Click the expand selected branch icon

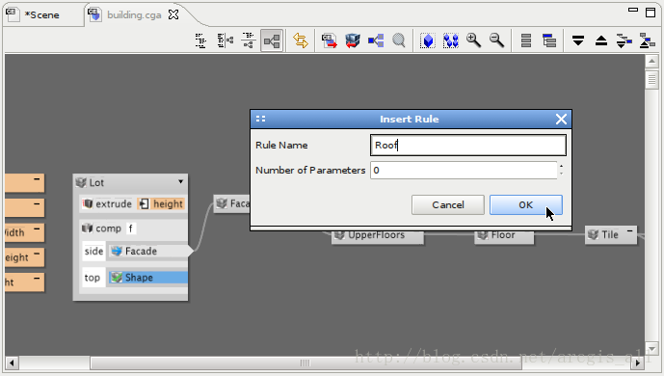click(624, 40)
